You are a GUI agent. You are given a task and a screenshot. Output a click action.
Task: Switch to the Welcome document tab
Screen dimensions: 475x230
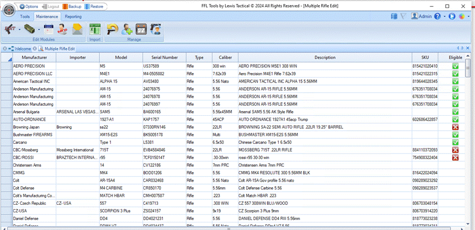coord(20,49)
